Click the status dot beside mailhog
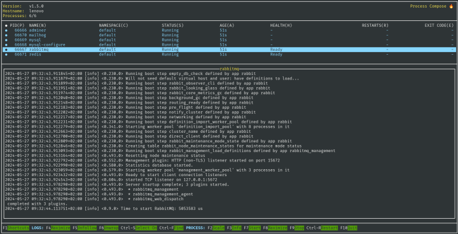 pos(6,35)
